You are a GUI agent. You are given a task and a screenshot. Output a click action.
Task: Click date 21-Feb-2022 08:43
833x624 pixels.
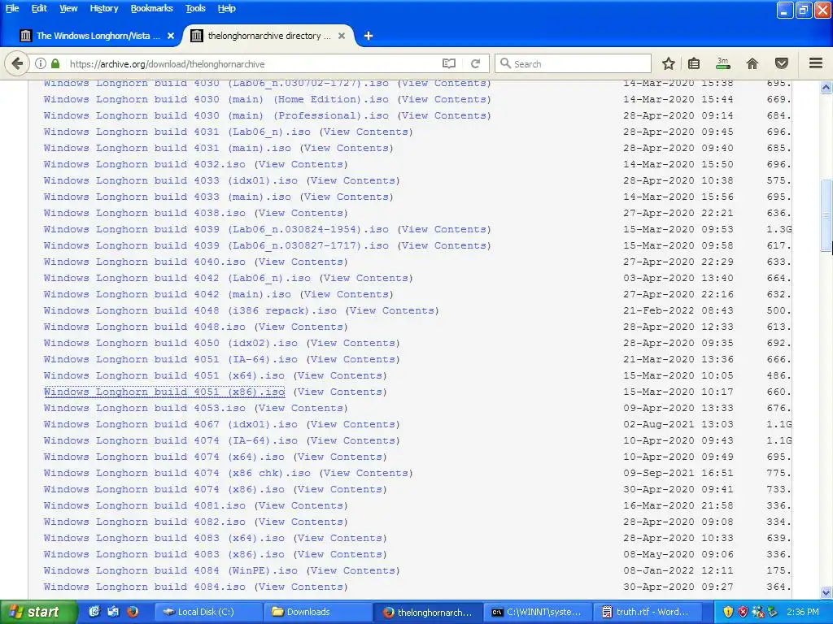[678, 310]
